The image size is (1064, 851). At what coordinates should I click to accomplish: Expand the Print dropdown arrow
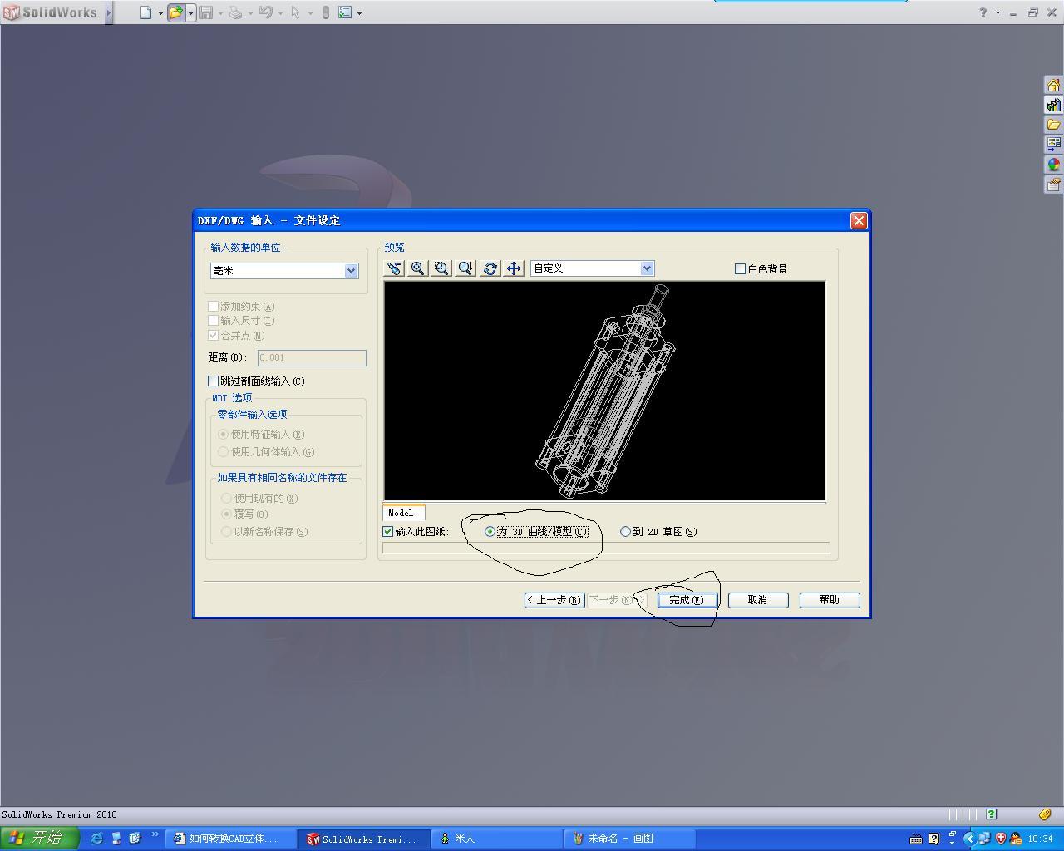pyautogui.click(x=250, y=13)
